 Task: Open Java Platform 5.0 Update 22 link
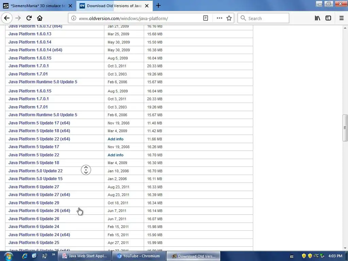point(35,171)
